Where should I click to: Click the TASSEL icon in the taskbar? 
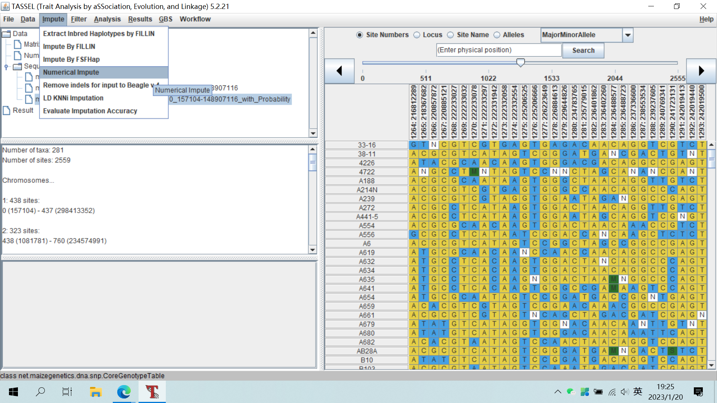[152, 392]
